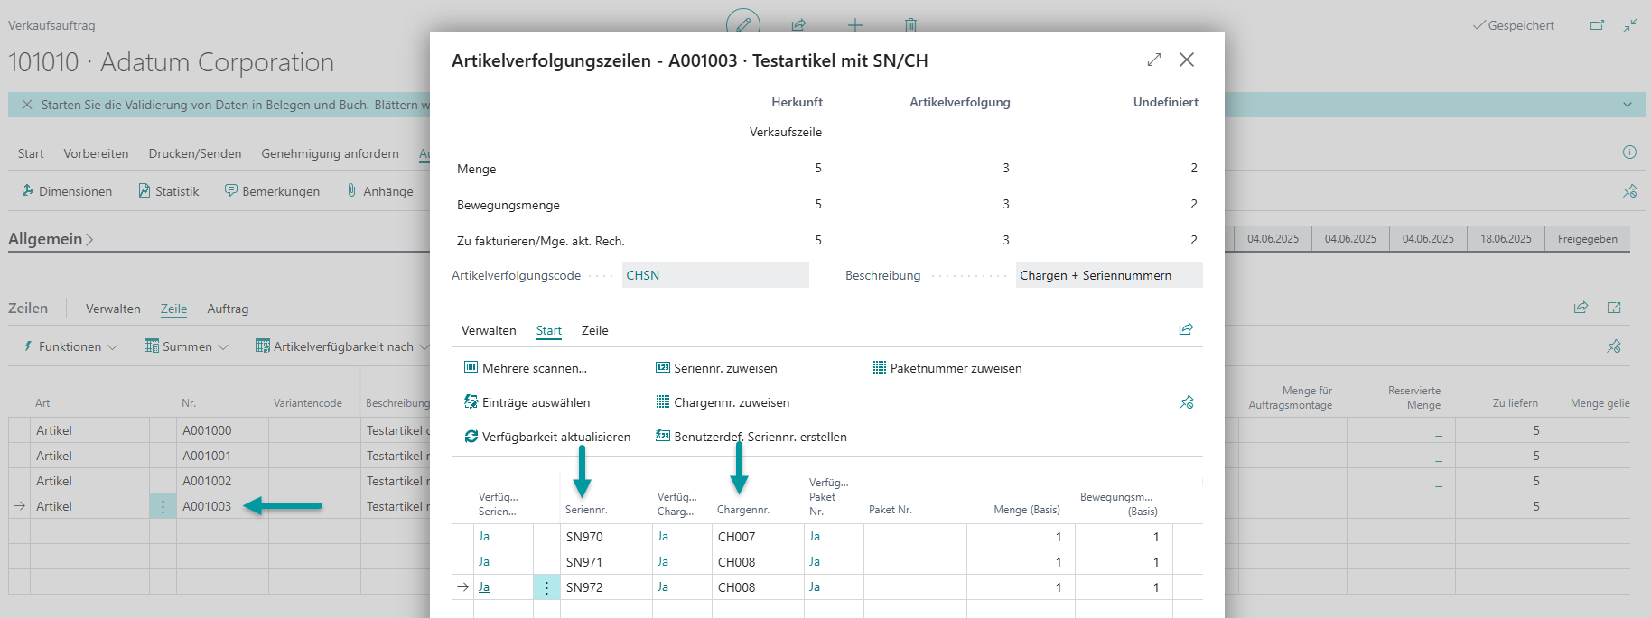Viewport: 1651px width, 618px height.
Task: Click Mehrere scannen action
Action: (x=525, y=368)
